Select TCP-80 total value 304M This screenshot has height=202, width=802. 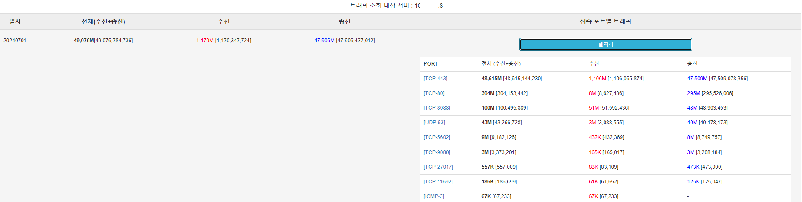(488, 93)
